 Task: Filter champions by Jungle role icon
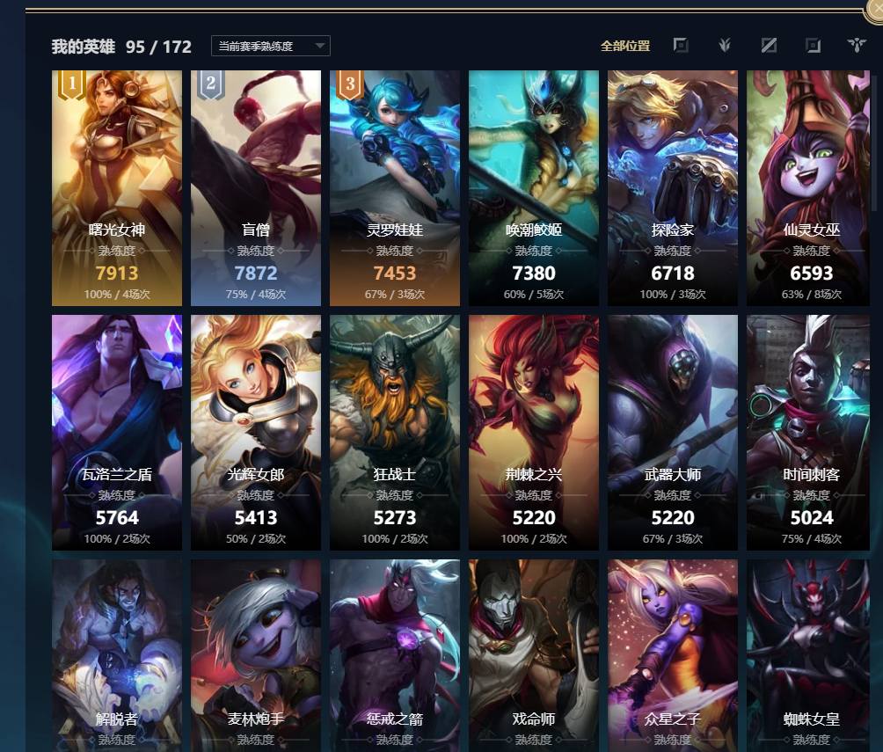coord(725,45)
